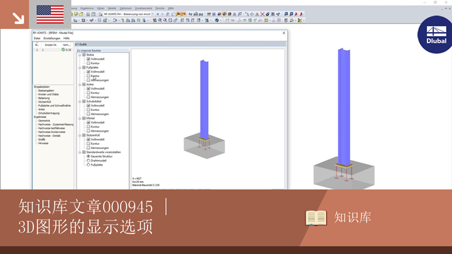Uncheck Vollmodell under Stützenfuß
Viewport: 452px width, 254px height.
coord(89,139)
